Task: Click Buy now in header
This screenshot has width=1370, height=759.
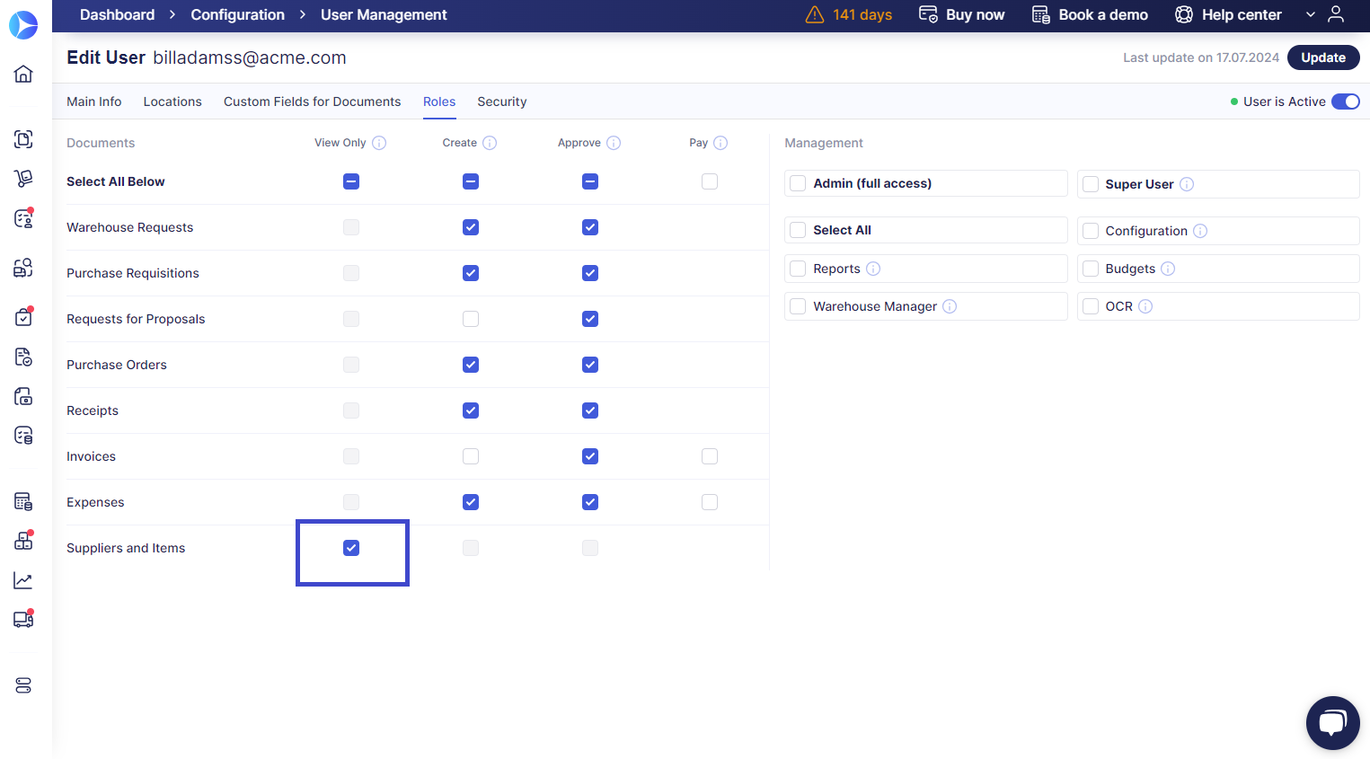Action: pos(961,14)
